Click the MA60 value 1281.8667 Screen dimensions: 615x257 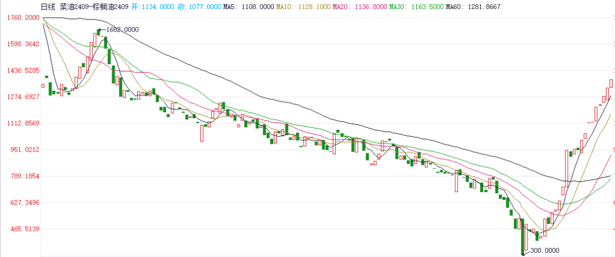click(x=484, y=7)
